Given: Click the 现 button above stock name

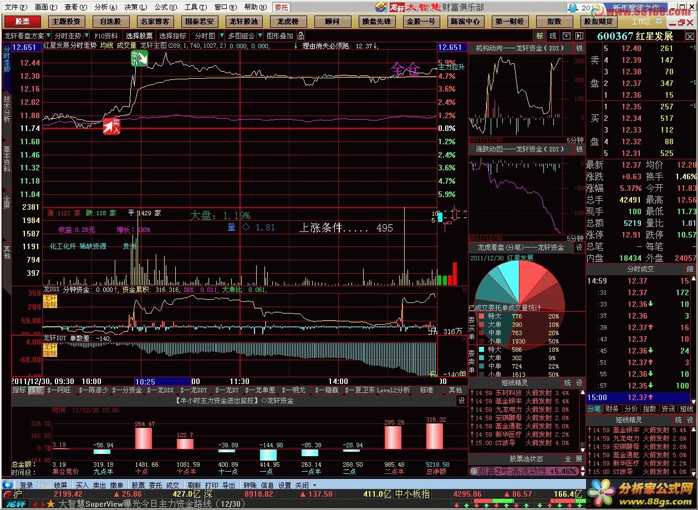Looking at the screenshot, I should point(553,36).
